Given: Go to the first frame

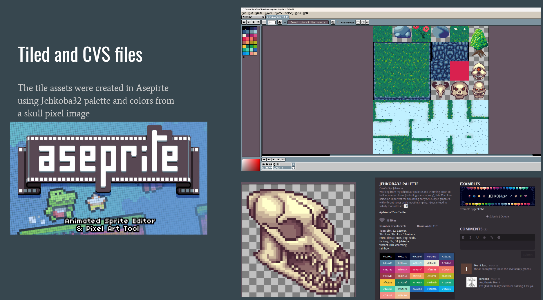Looking at the screenshot, I should [264, 159].
